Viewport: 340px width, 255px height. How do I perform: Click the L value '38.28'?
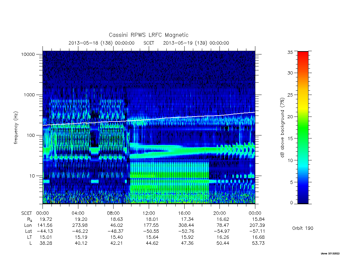tap(46, 243)
